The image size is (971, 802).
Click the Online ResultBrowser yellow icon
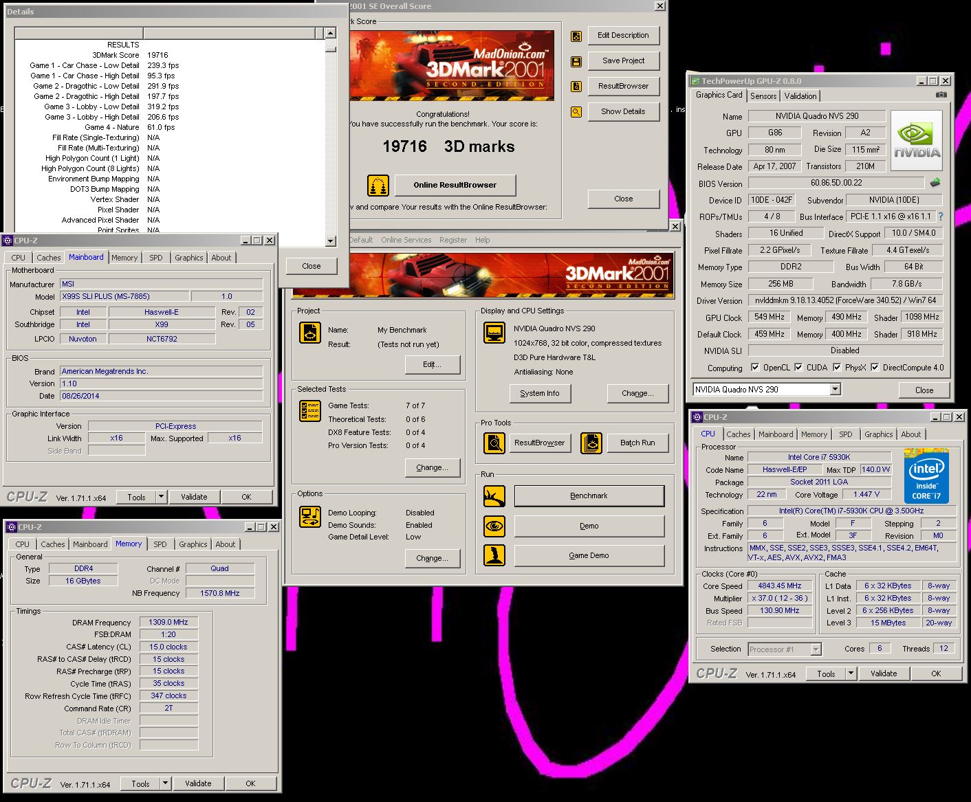(378, 185)
